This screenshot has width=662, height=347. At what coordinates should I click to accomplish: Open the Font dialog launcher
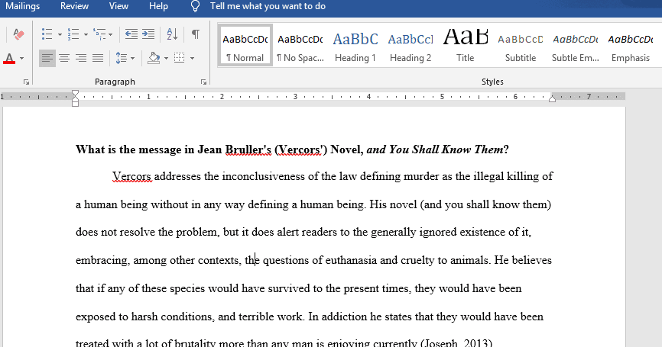(x=26, y=82)
